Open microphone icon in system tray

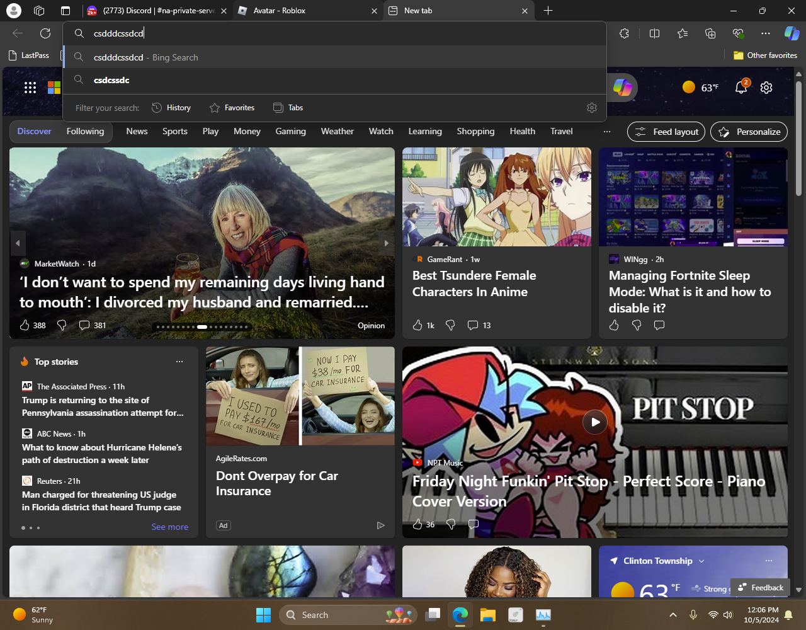(x=693, y=615)
